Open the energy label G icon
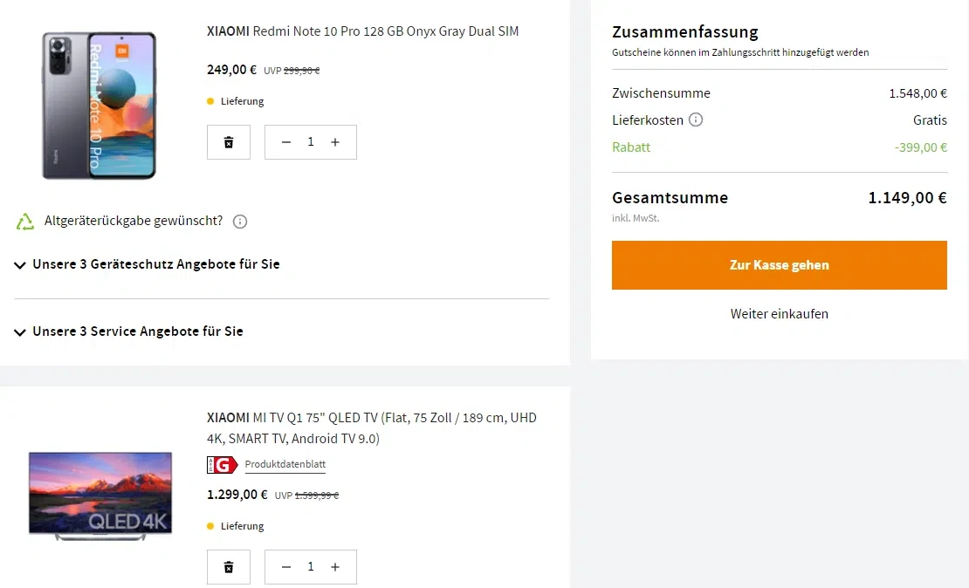Image resolution: width=969 pixels, height=588 pixels. point(223,464)
